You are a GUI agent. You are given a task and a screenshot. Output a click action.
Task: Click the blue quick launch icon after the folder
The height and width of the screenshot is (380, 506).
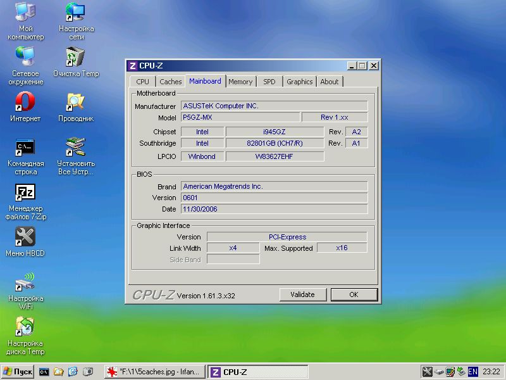[73, 372]
